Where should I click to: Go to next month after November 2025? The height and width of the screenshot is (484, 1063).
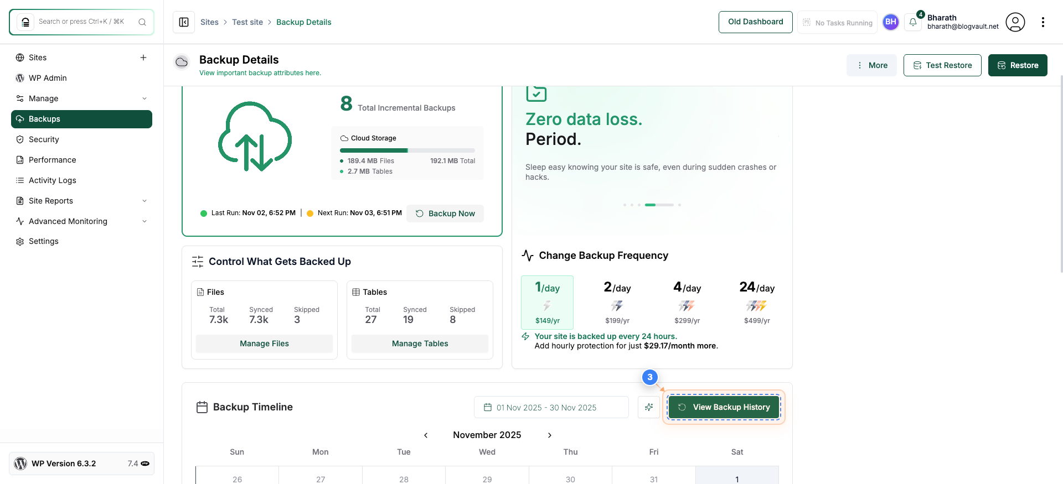point(550,435)
